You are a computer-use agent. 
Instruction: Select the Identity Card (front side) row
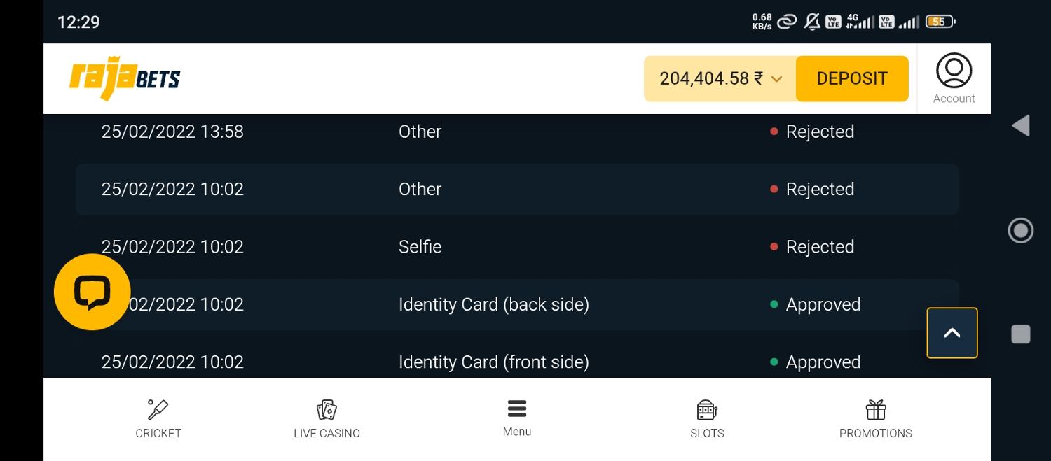(517, 362)
